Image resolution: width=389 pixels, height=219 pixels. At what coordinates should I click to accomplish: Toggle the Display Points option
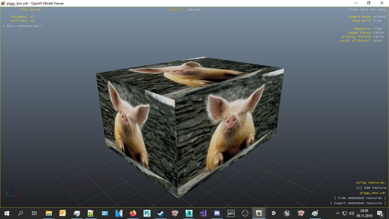(378, 36)
